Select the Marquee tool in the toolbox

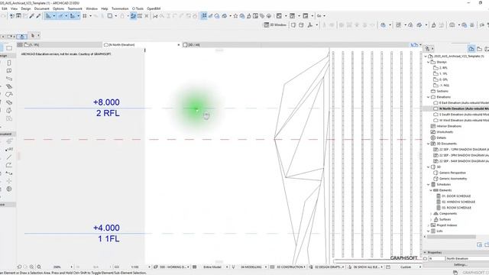coord(9,48)
